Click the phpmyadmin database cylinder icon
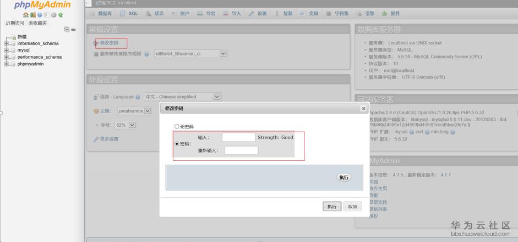The height and width of the screenshot is (242, 518). 13,64
